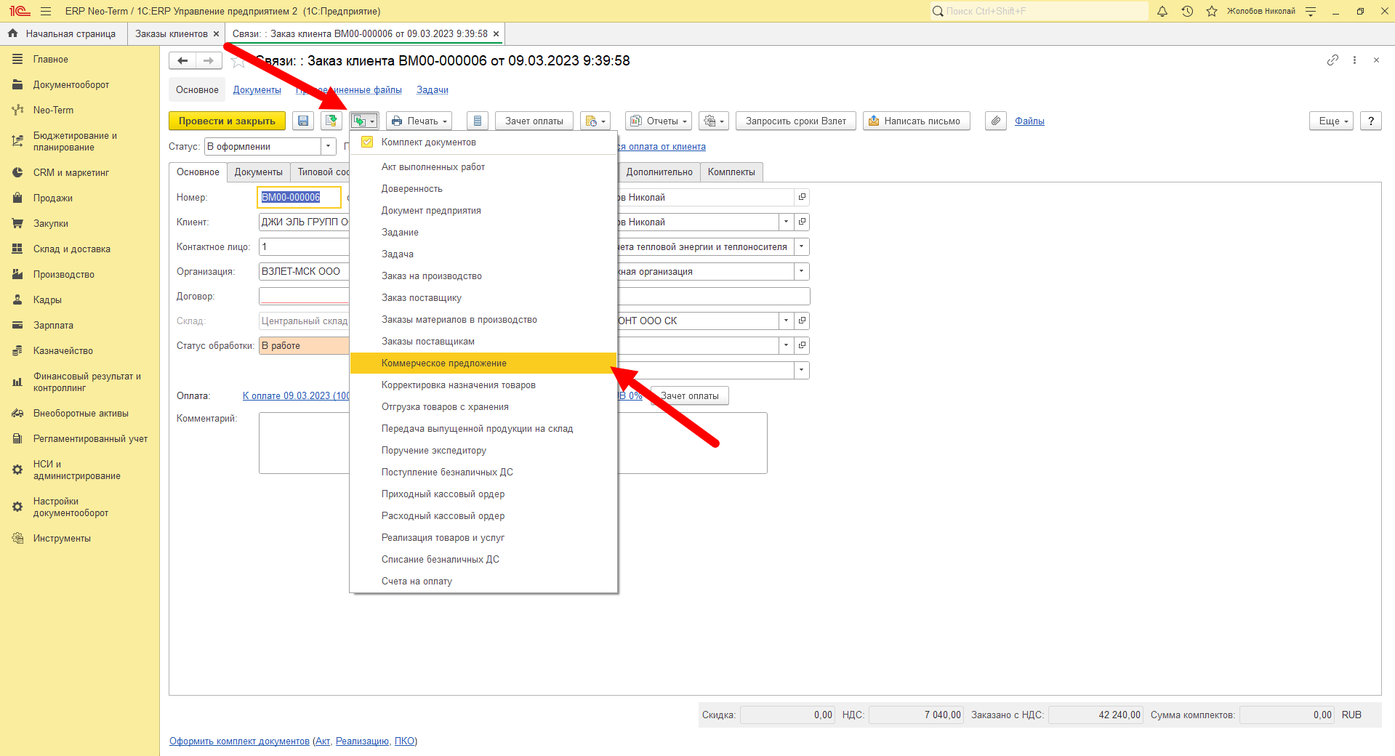Open Оформить комплект документов link
The image size is (1395, 756).
(x=239, y=741)
